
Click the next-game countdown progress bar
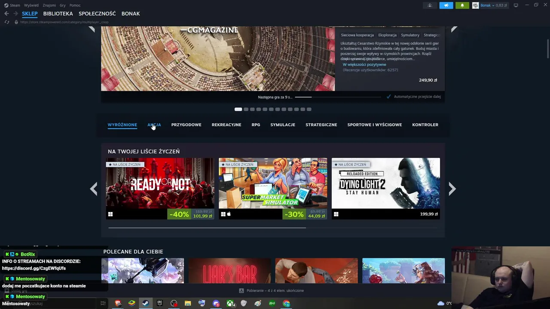point(338,97)
